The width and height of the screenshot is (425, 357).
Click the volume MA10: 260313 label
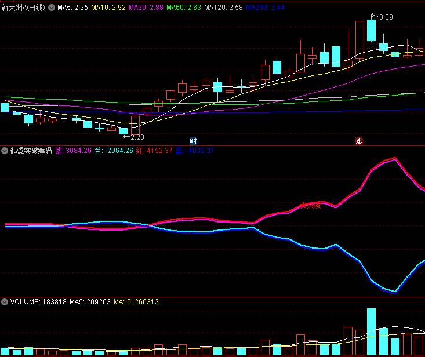pos(136,302)
